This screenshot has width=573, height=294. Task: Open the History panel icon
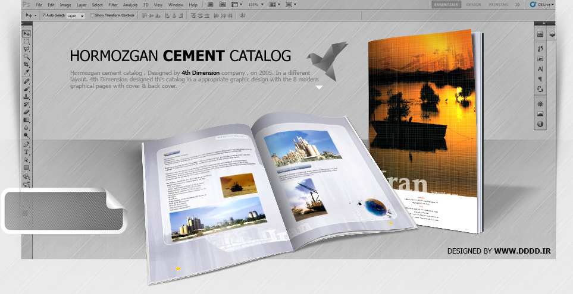(x=540, y=49)
